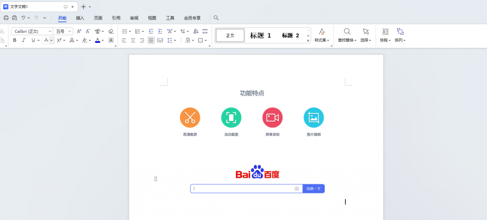Open the undo history dropdown arrow
487x220 pixels.
tap(29, 18)
